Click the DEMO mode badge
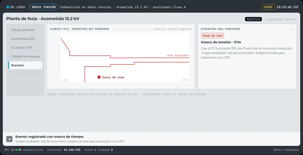 click(x=268, y=7)
